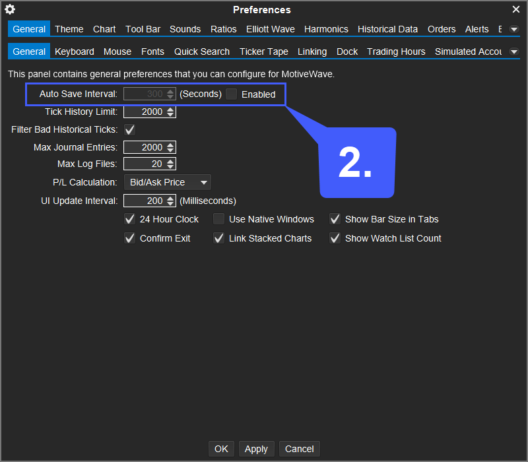Switch to the Elliott Wave tab

(x=270, y=29)
